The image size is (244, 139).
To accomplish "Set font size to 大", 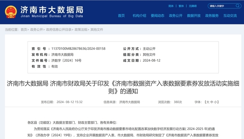I will point(208,102).
